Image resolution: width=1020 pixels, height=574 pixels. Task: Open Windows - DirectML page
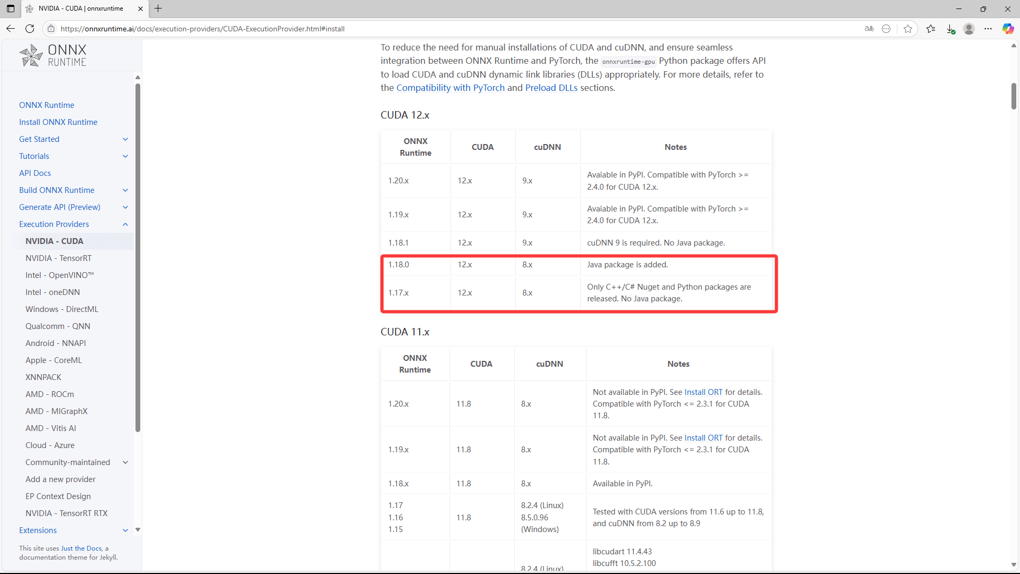[x=62, y=309]
